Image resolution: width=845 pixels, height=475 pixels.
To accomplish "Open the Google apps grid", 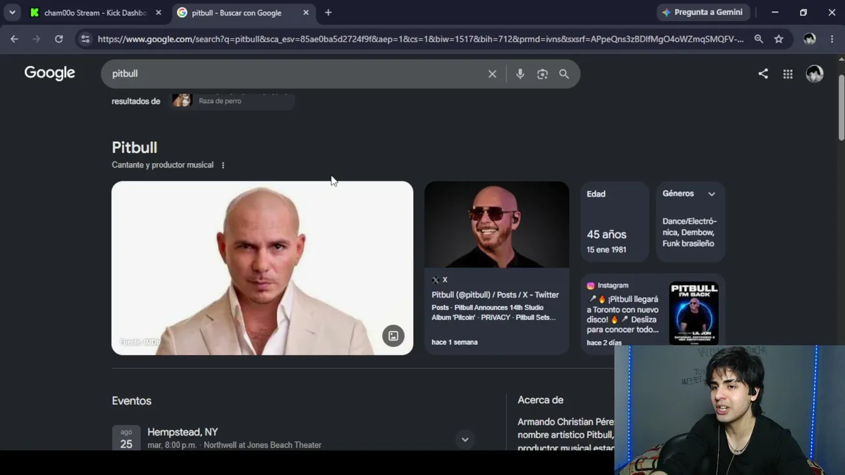I will (x=788, y=74).
